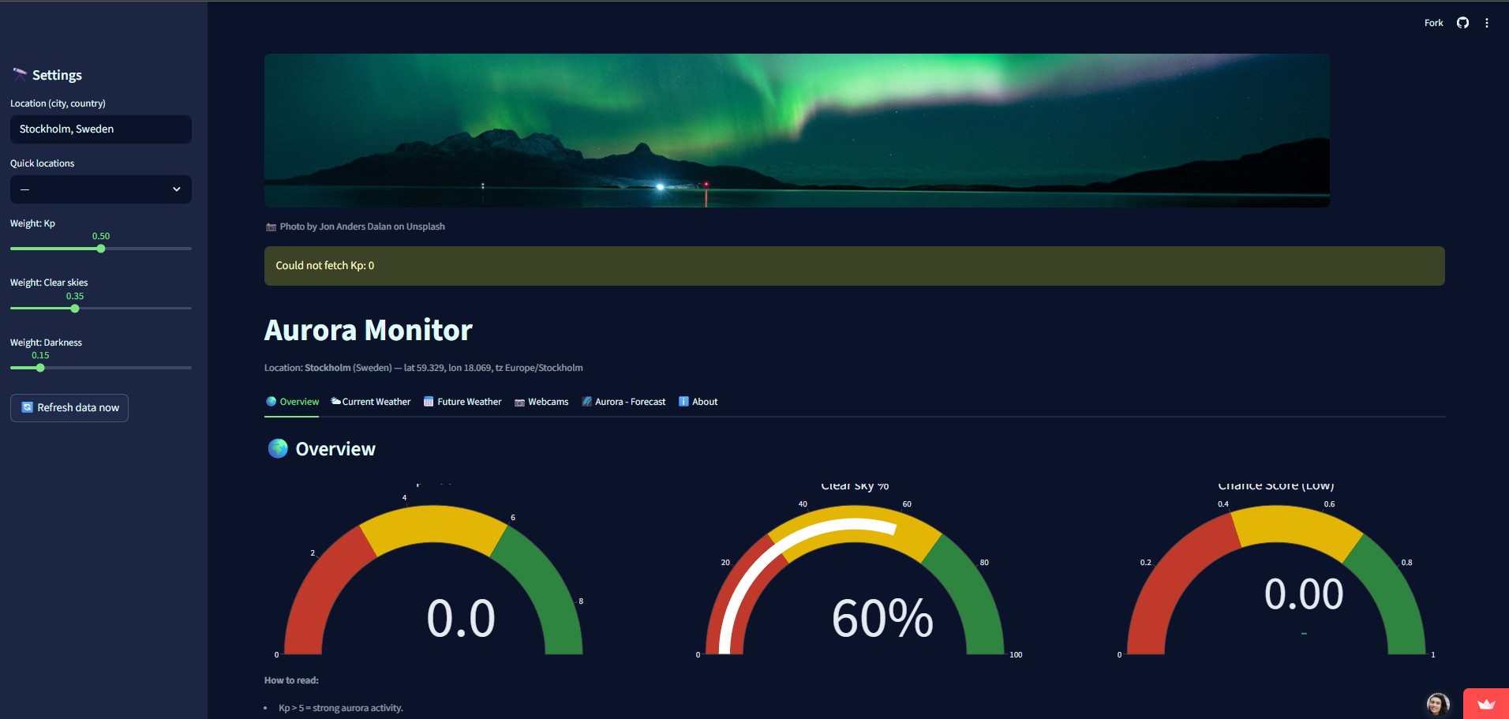Click the Kp gauge value 0.0
The image size is (1509, 719).
[461, 618]
